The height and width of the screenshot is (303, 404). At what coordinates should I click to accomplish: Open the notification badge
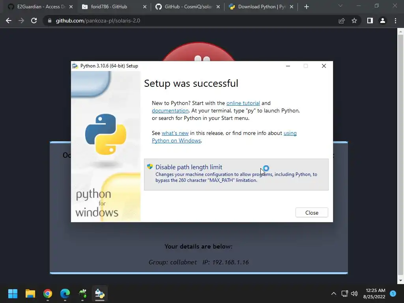click(393, 294)
